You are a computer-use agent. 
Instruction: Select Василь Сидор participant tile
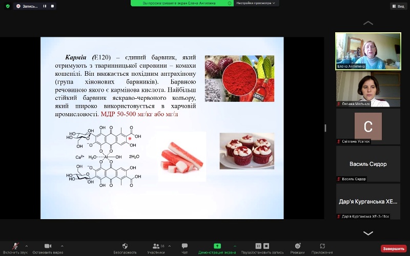pos(368,164)
